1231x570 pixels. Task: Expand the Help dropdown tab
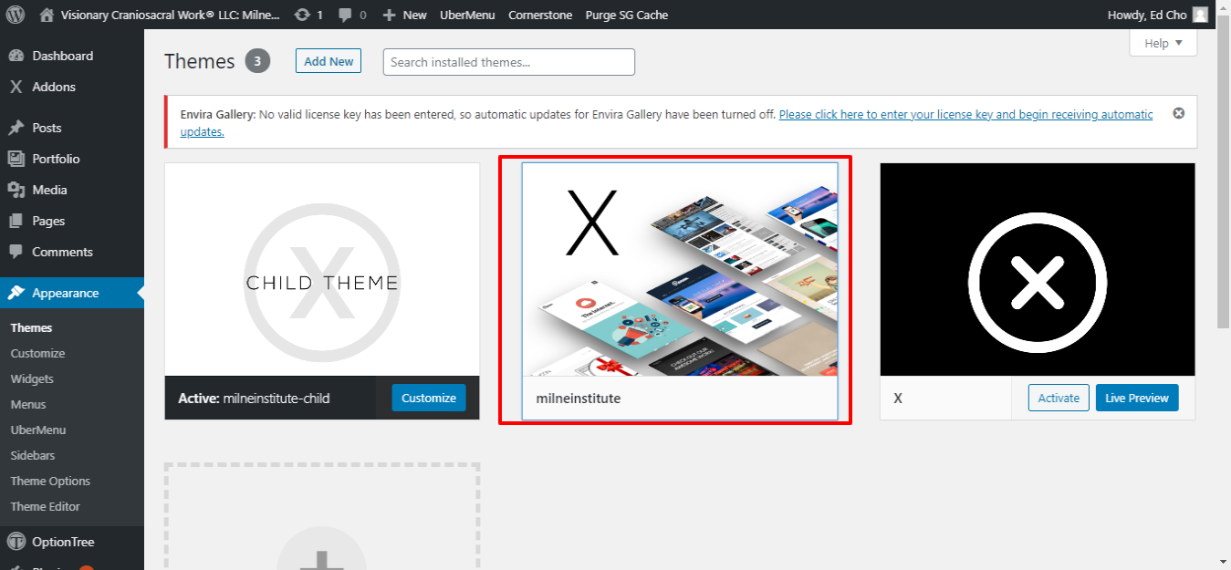[x=1163, y=43]
